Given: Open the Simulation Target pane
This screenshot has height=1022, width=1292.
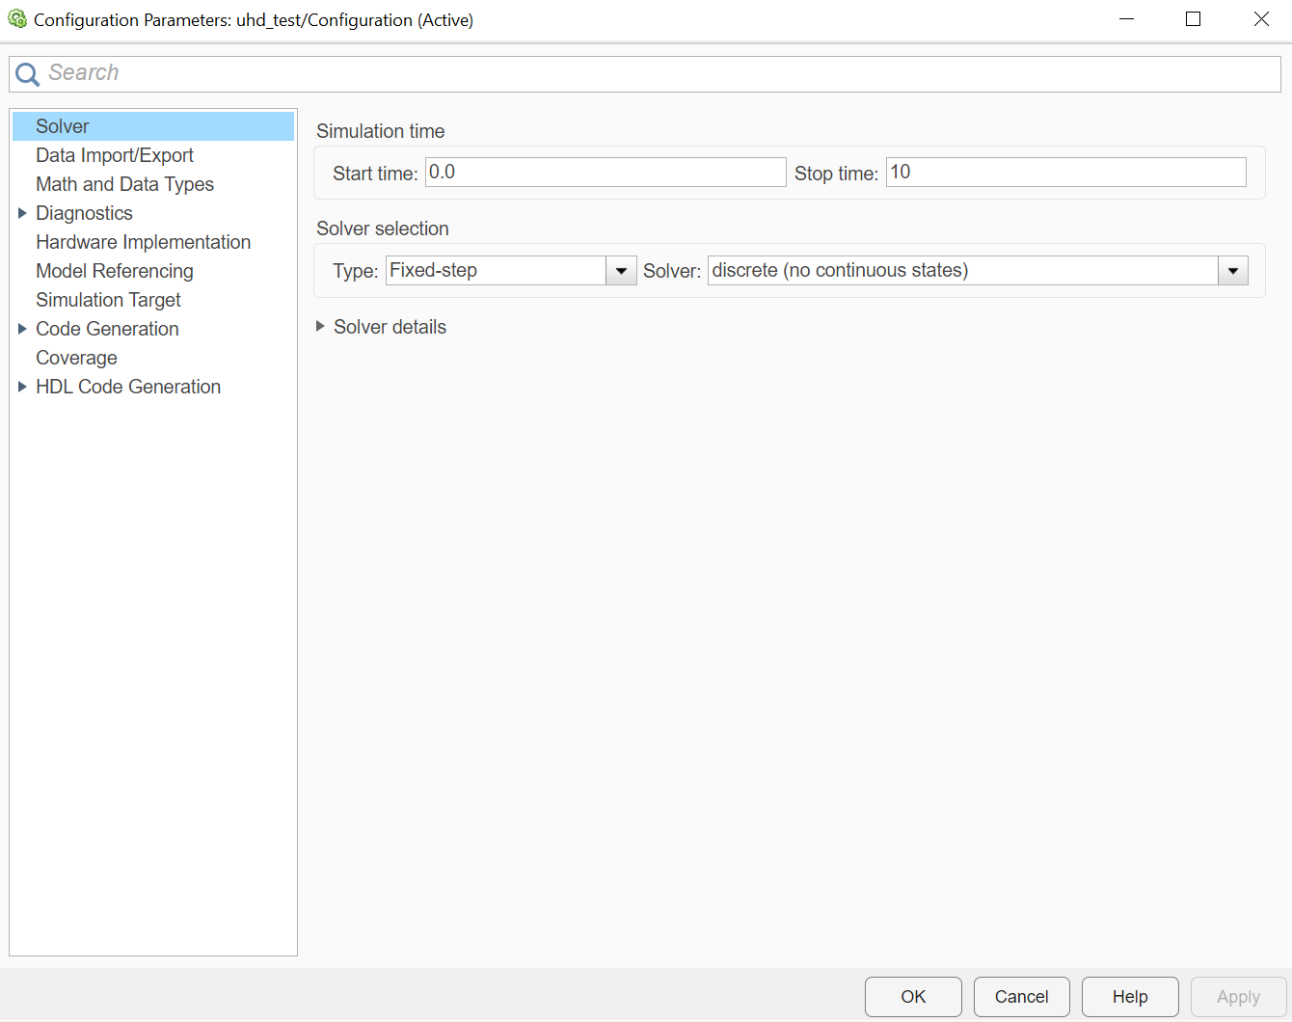Looking at the screenshot, I should tap(108, 300).
